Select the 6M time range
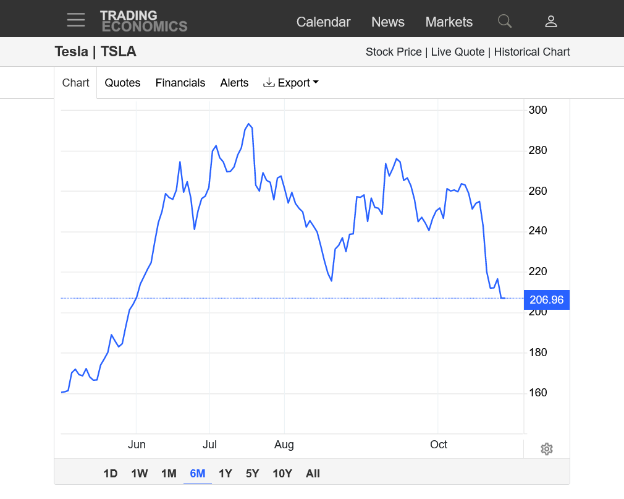This screenshot has height=499, width=624. point(198,474)
